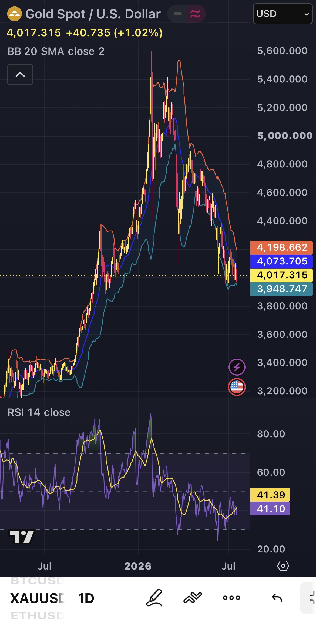Tap the purple RSI value label 41.10
Screen dimensions: 316x619
270,509
